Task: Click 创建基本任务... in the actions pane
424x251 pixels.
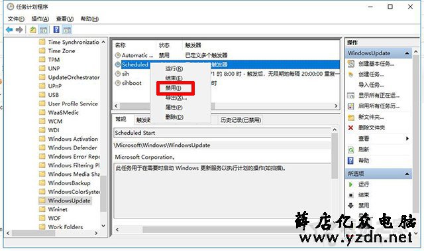Action: tap(376, 64)
